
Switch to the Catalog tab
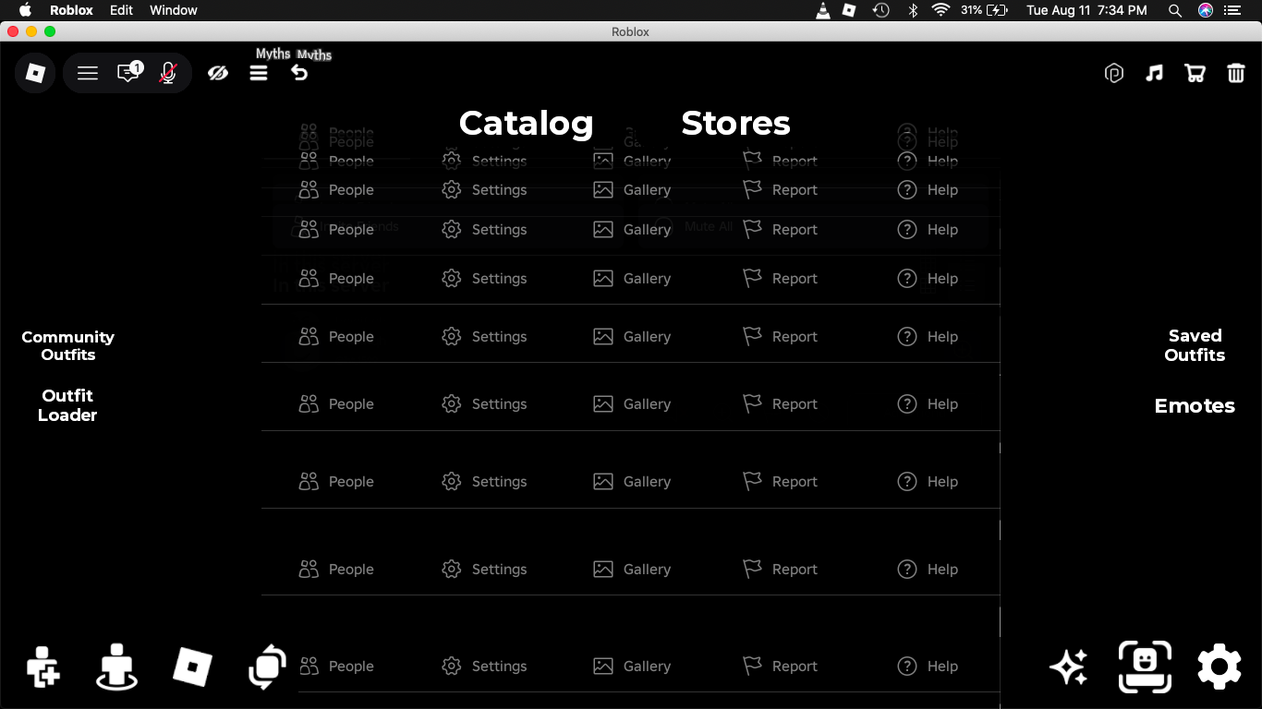click(x=527, y=124)
